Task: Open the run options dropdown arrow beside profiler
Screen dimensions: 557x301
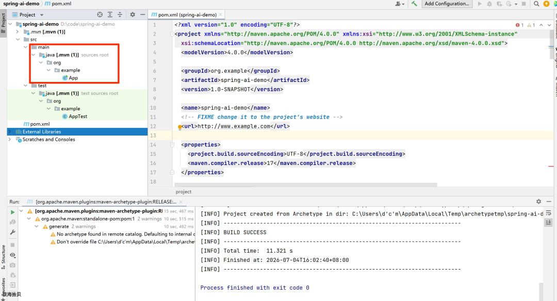Action: 516,4
